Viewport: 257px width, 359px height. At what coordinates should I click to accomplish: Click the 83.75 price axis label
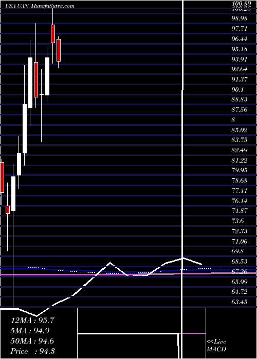(240, 140)
